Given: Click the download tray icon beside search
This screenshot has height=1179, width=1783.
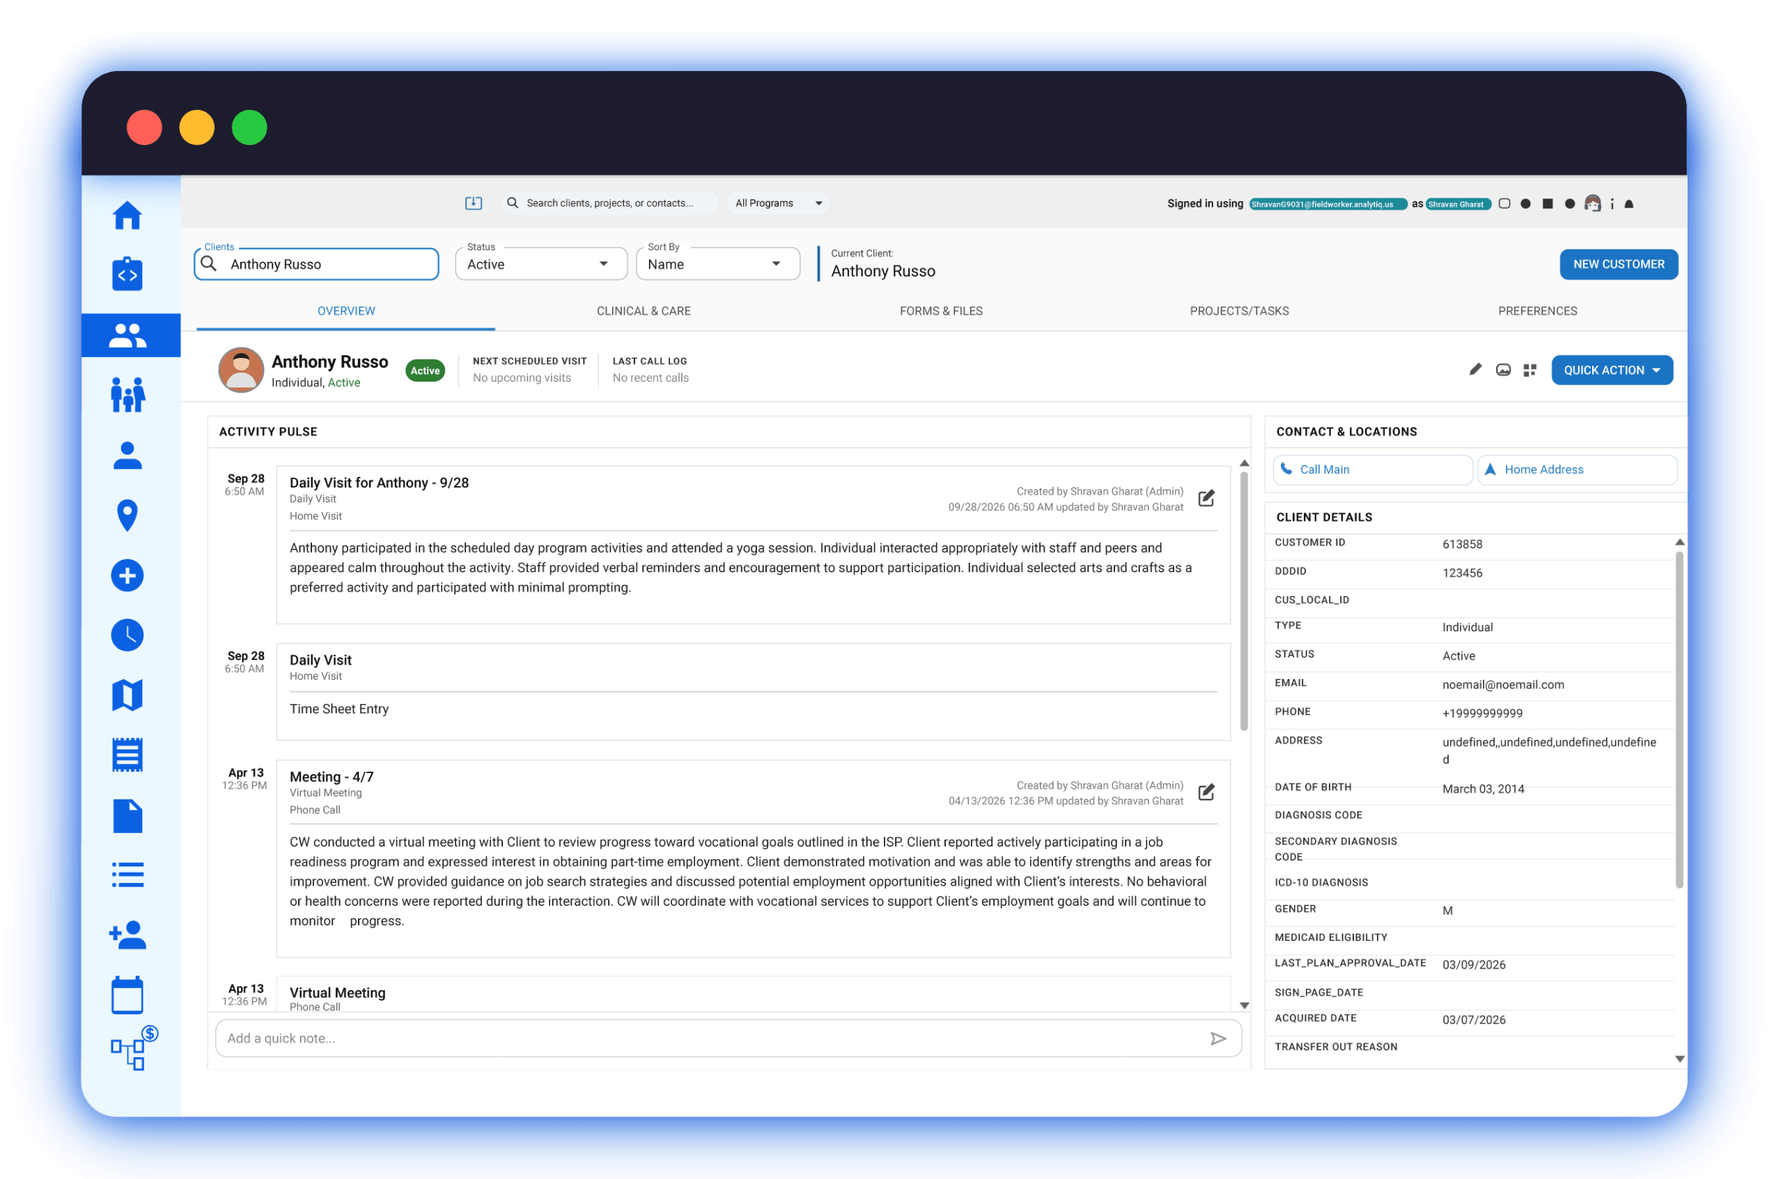Looking at the screenshot, I should coord(474,203).
